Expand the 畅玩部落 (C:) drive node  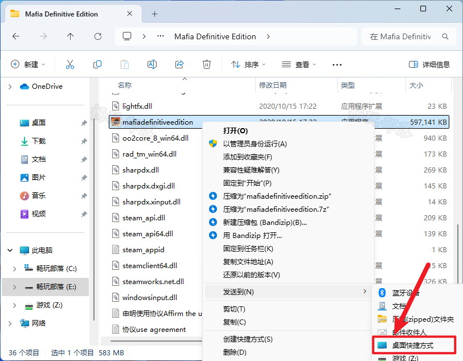coord(14,269)
